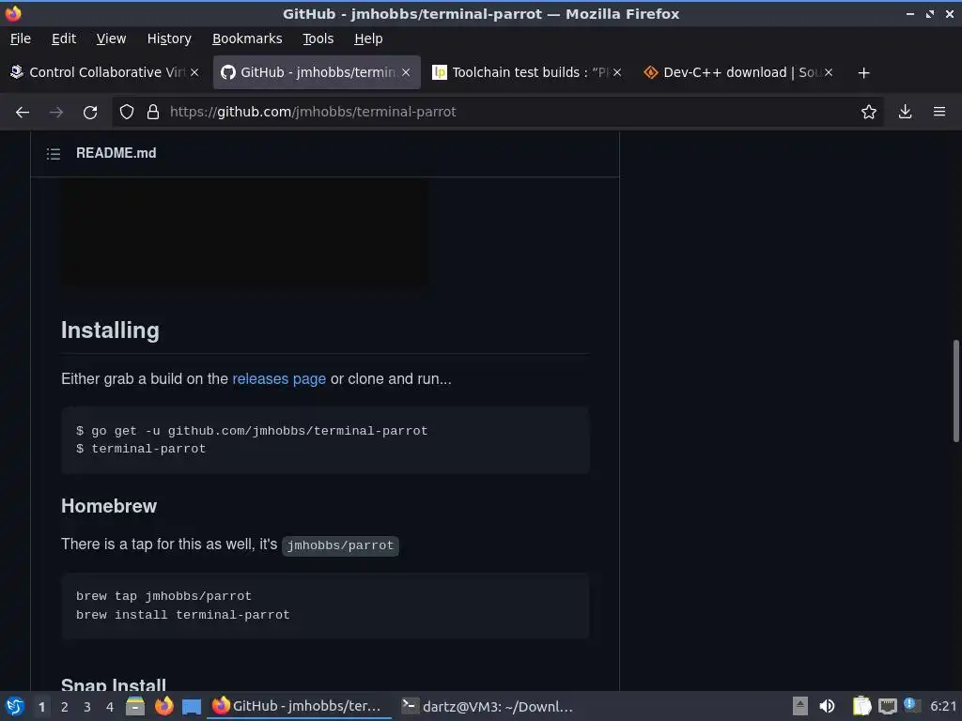Close the Toolchain test builds tab
962x721 pixels.
point(617,72)
